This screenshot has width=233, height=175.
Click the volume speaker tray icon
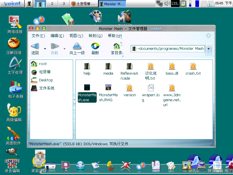[x=167, y=3]
